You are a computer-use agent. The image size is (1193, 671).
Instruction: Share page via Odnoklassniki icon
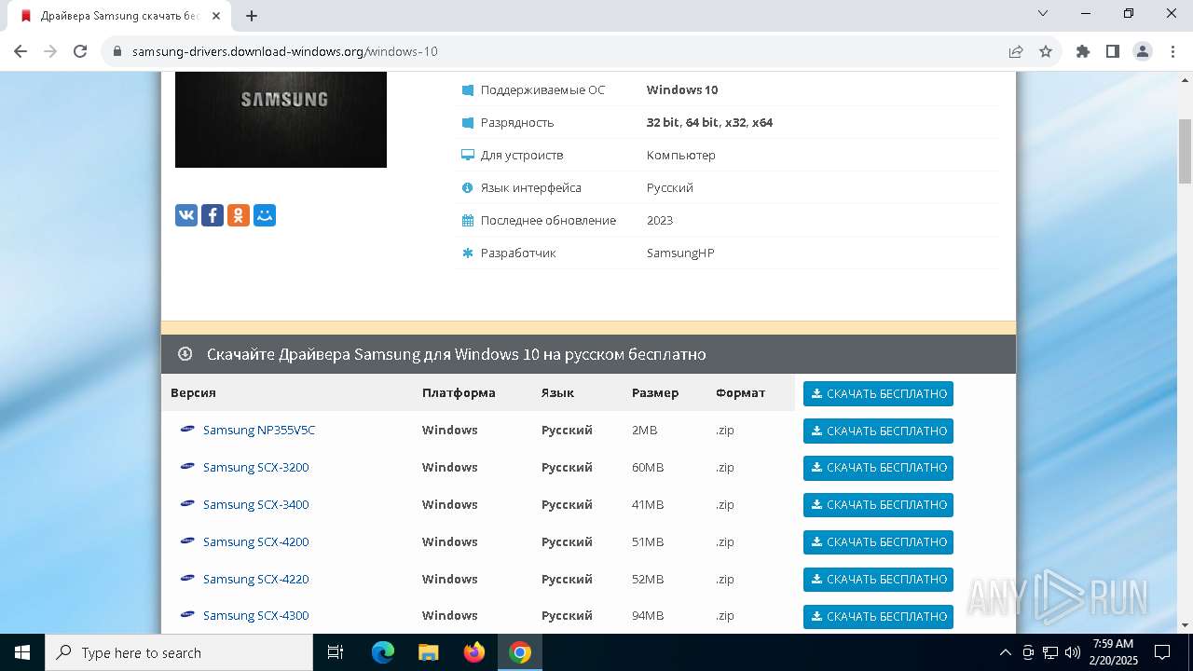click(239, 215)
